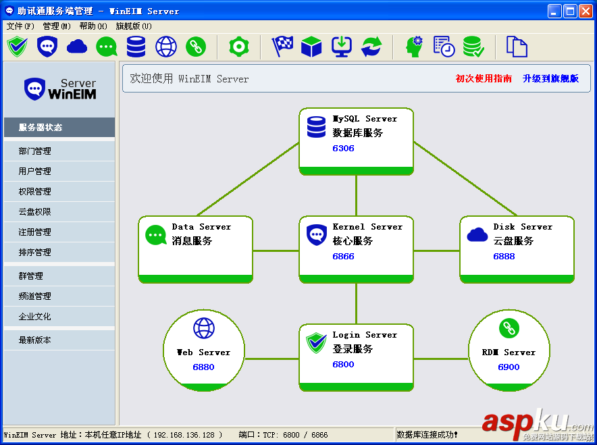Viewport: 597px width, 445px height.
Task: Click the 登录服务 label
Action: (x=353, y=348)
